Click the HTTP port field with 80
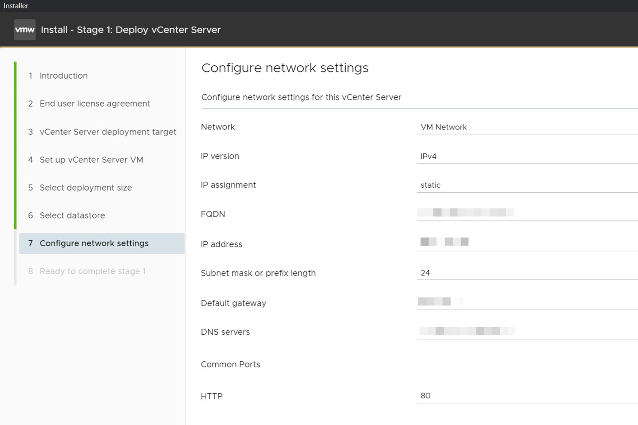 tap(527, 396)
